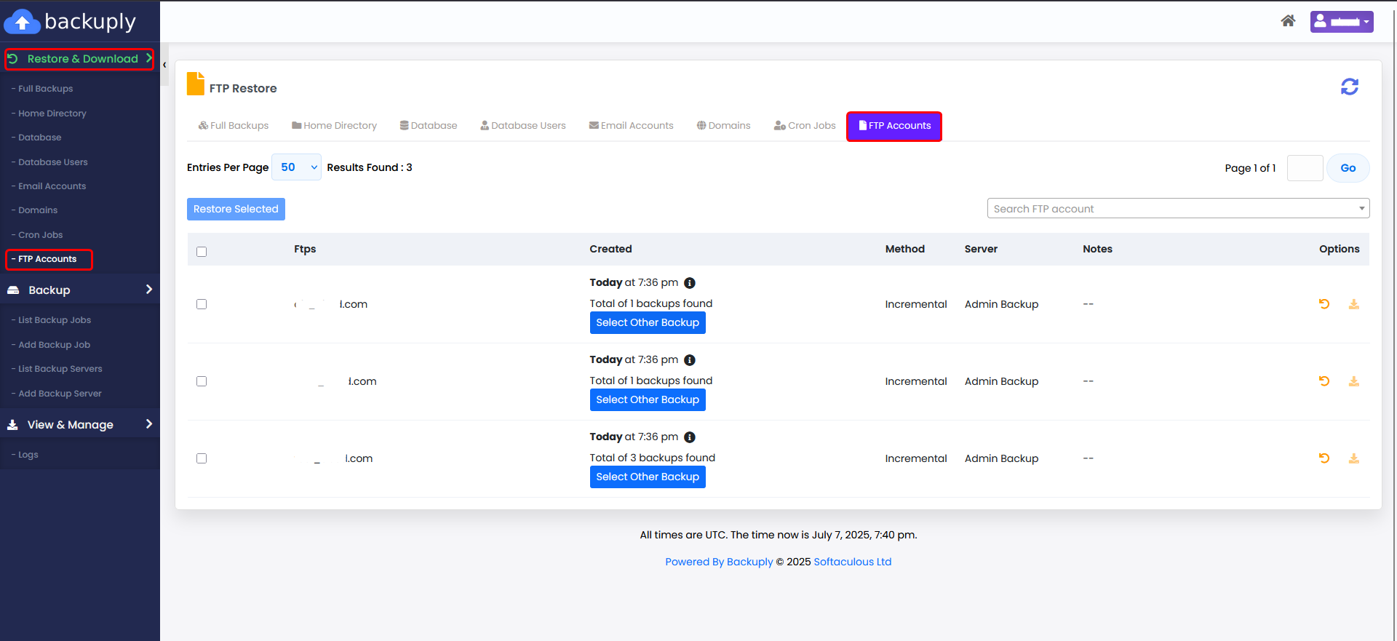Click info icon beside first row's created time

(690, 283)
